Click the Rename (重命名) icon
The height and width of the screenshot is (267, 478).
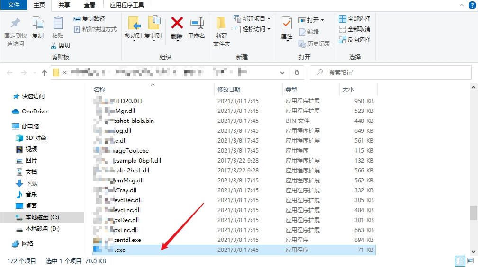tap(197, 23)
